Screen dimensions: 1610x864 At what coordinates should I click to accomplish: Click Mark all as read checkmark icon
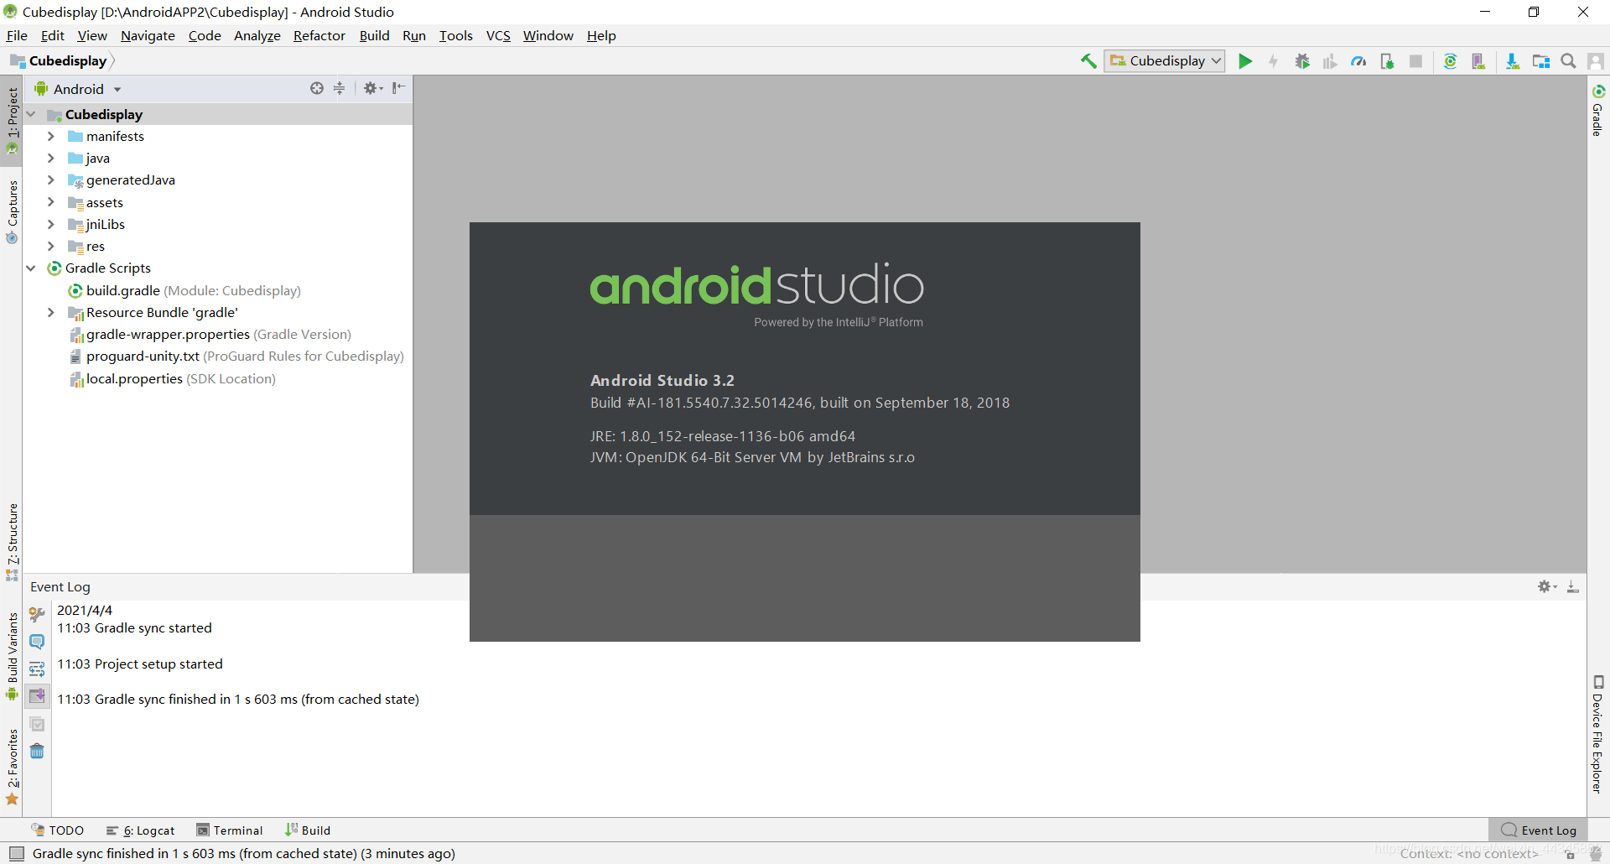[37, 724]
